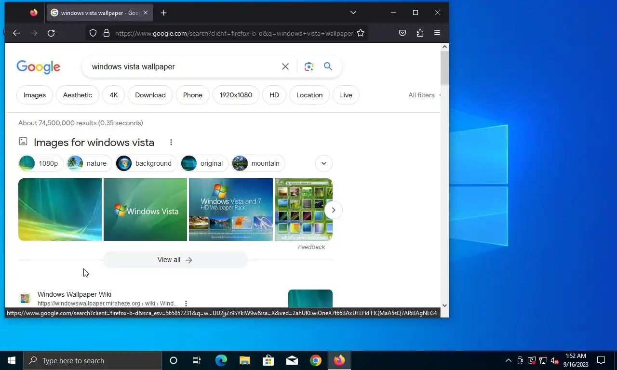The height and width of the screenshot is (370, 617).
Task: Show next image results arrow
Action: pyautogui.click(x=333, y=210)
